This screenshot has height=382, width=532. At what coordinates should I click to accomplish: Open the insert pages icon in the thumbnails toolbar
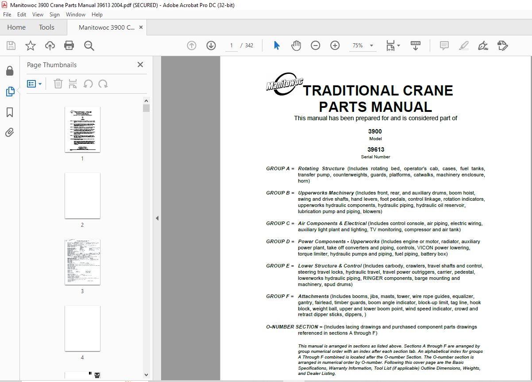point(73,84)
